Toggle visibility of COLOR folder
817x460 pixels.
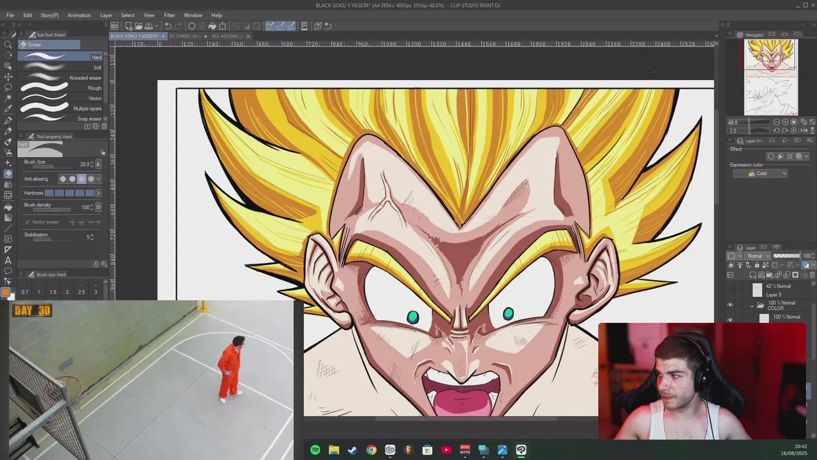(730, 305)
